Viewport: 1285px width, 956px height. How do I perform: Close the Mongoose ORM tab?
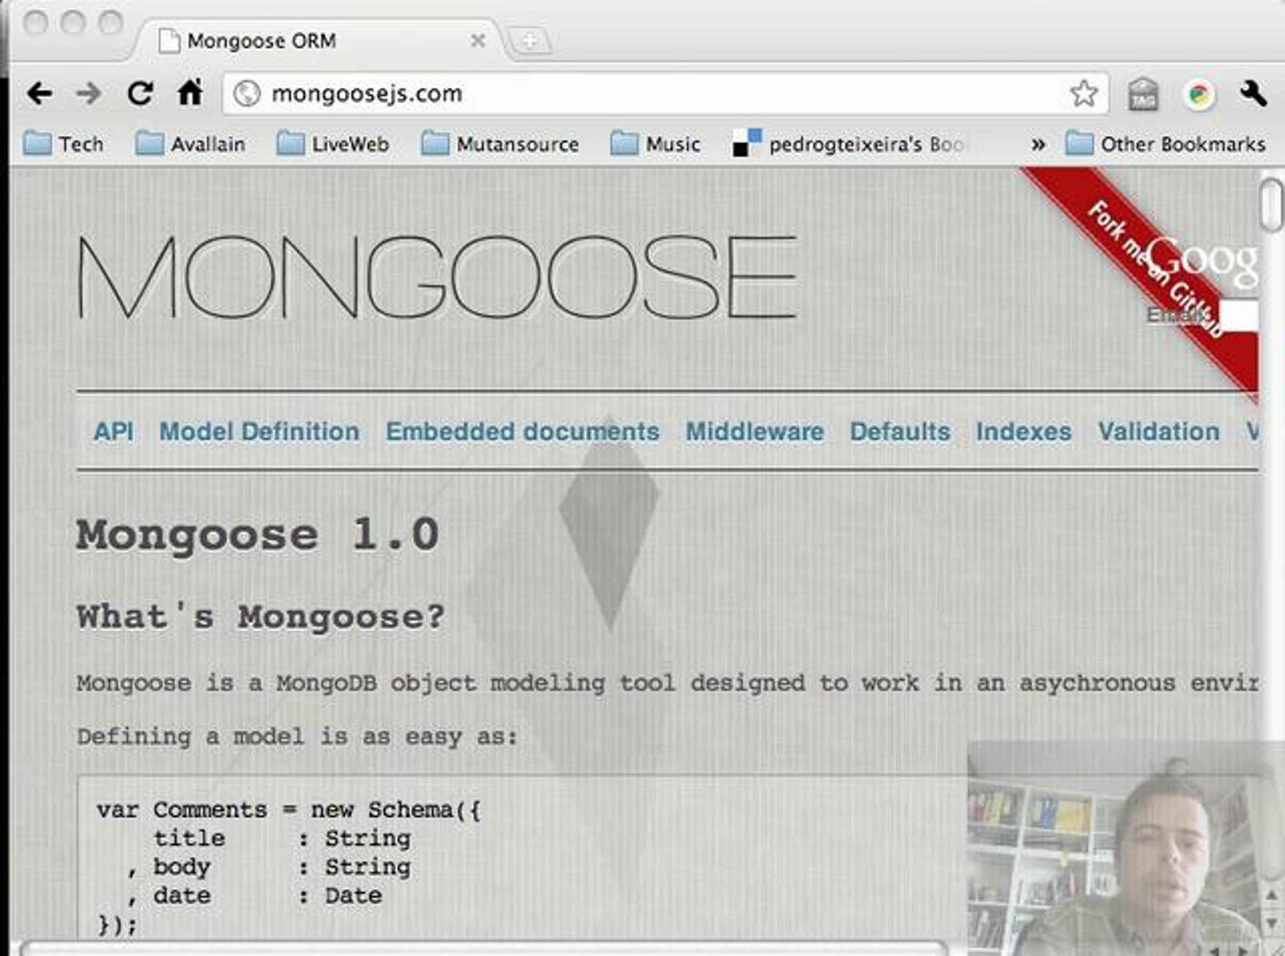[x=478, y=41]
